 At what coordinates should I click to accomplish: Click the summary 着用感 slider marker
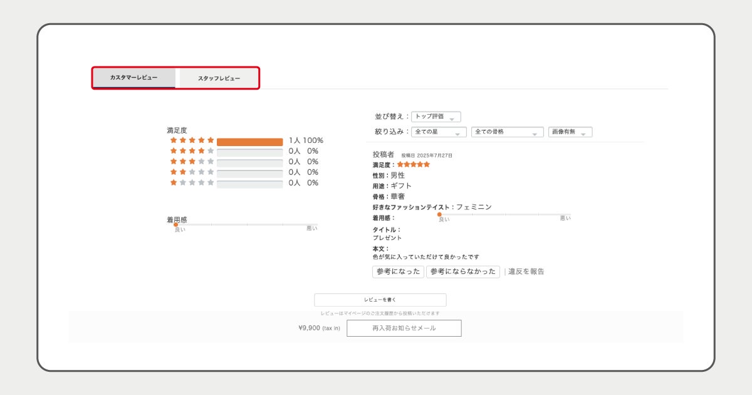pos(175,224)
